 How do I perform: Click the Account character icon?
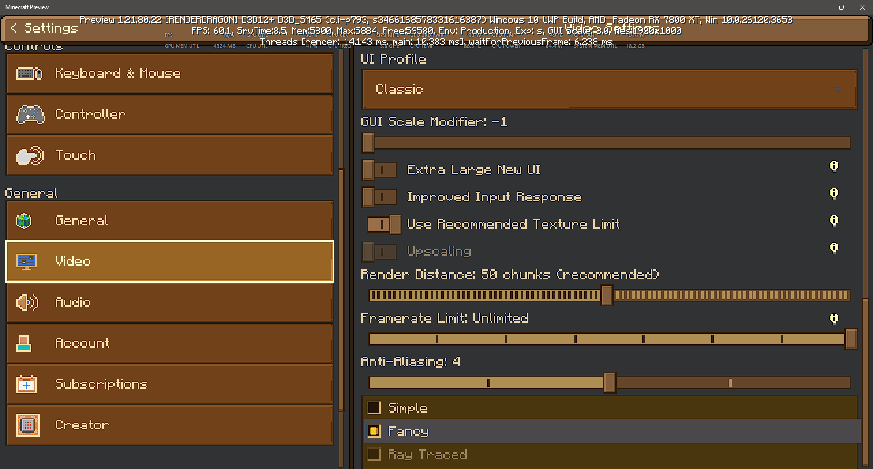coord(24,344)
